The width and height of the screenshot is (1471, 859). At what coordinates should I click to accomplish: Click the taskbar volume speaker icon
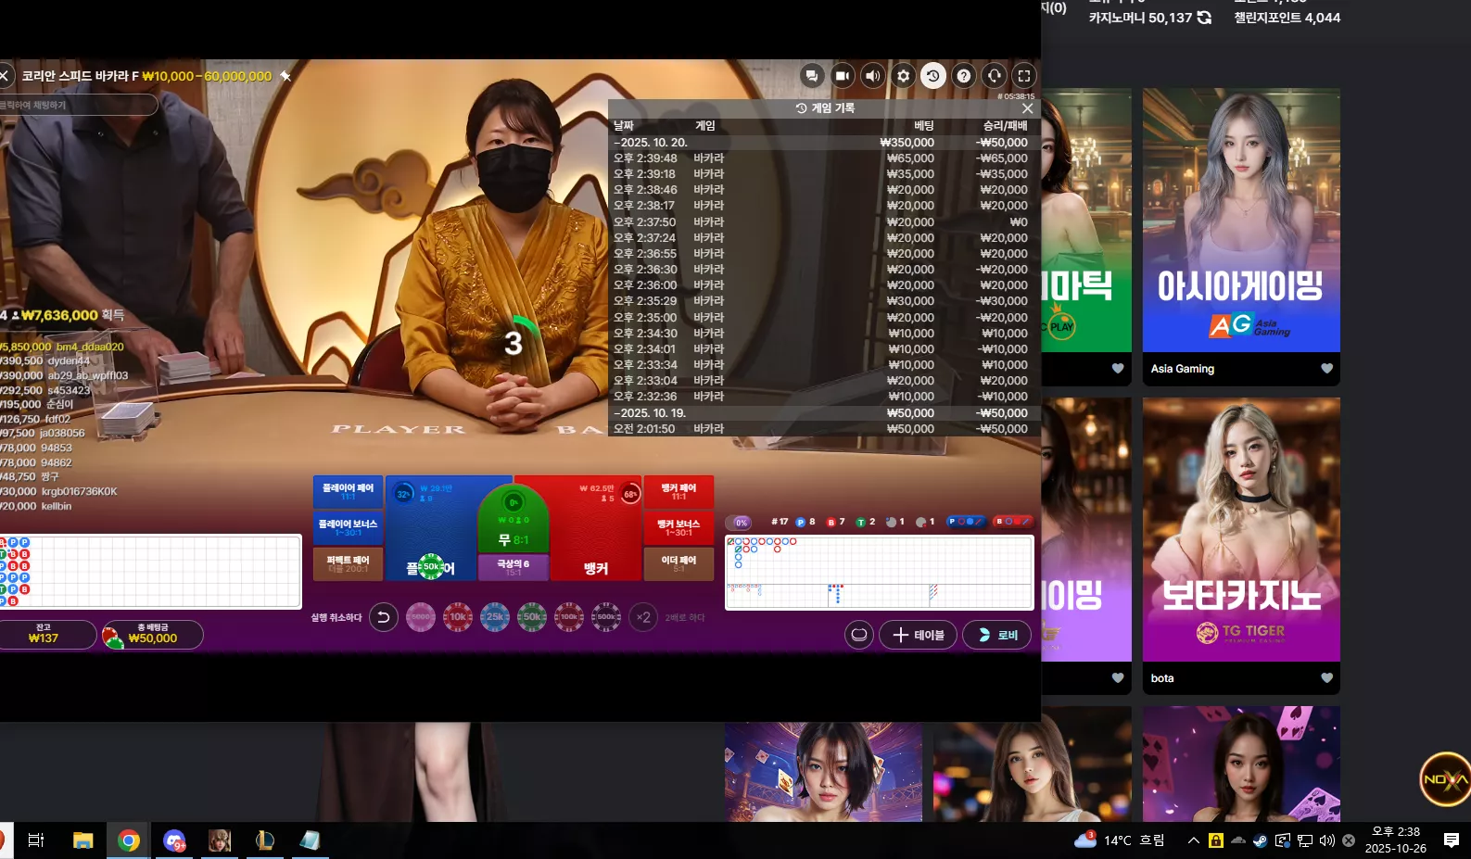click(x=1327, y=840)
